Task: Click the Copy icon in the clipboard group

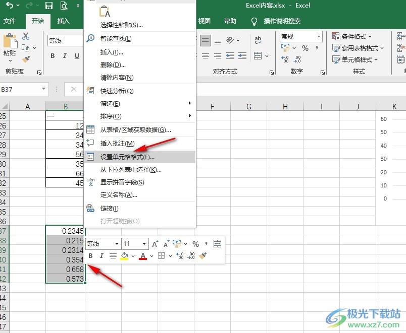Action: (x=25, y=48)
